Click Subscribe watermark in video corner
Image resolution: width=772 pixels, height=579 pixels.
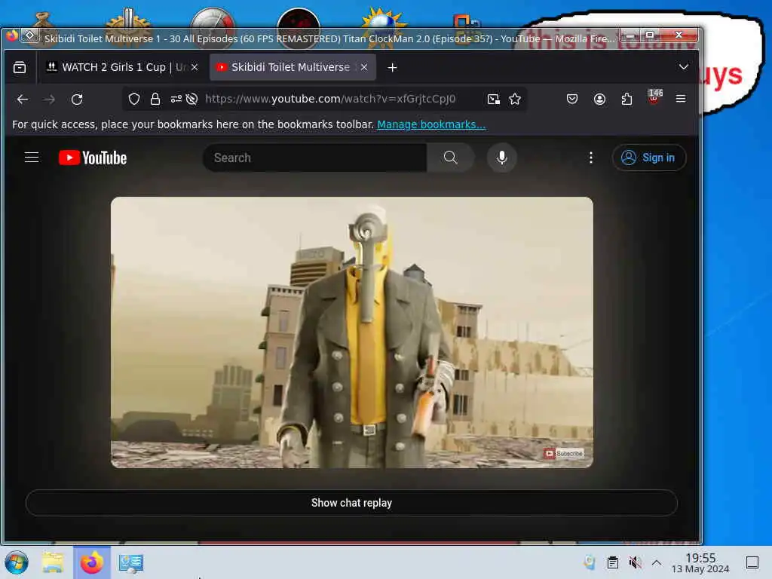point(564,453)
